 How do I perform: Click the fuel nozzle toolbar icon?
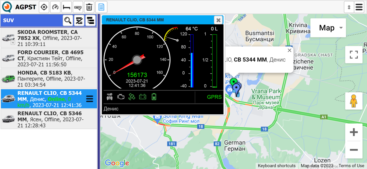coord(78,7)
